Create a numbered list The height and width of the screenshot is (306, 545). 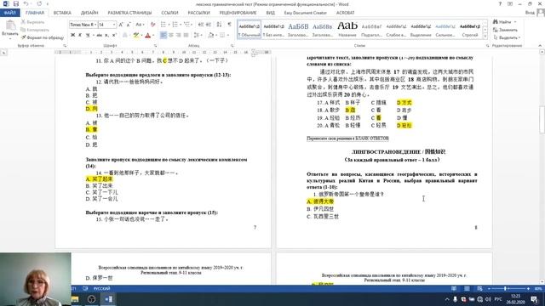[x=176, y=25]
